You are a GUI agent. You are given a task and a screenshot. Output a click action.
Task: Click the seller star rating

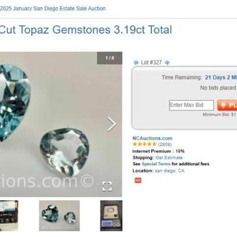[145, 144]
